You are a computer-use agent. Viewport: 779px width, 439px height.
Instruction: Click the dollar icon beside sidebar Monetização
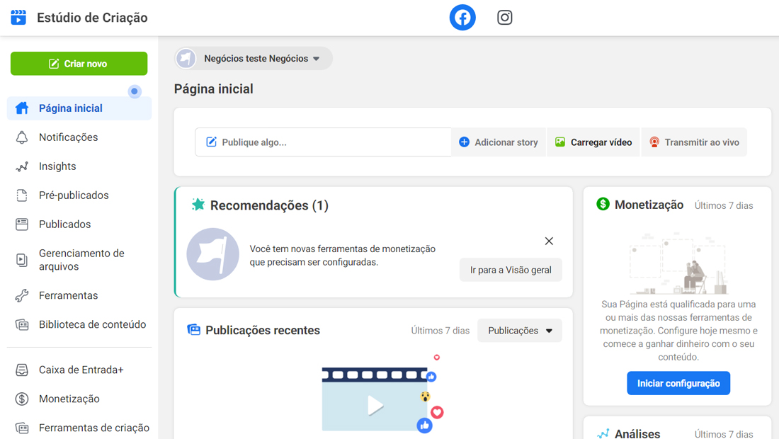[x=22, y=399]
